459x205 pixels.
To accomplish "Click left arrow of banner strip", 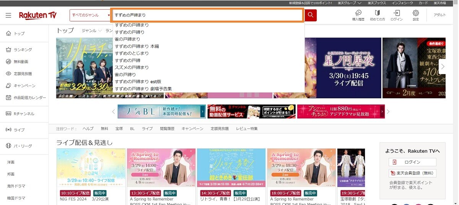I will click(x=114, y=112).
